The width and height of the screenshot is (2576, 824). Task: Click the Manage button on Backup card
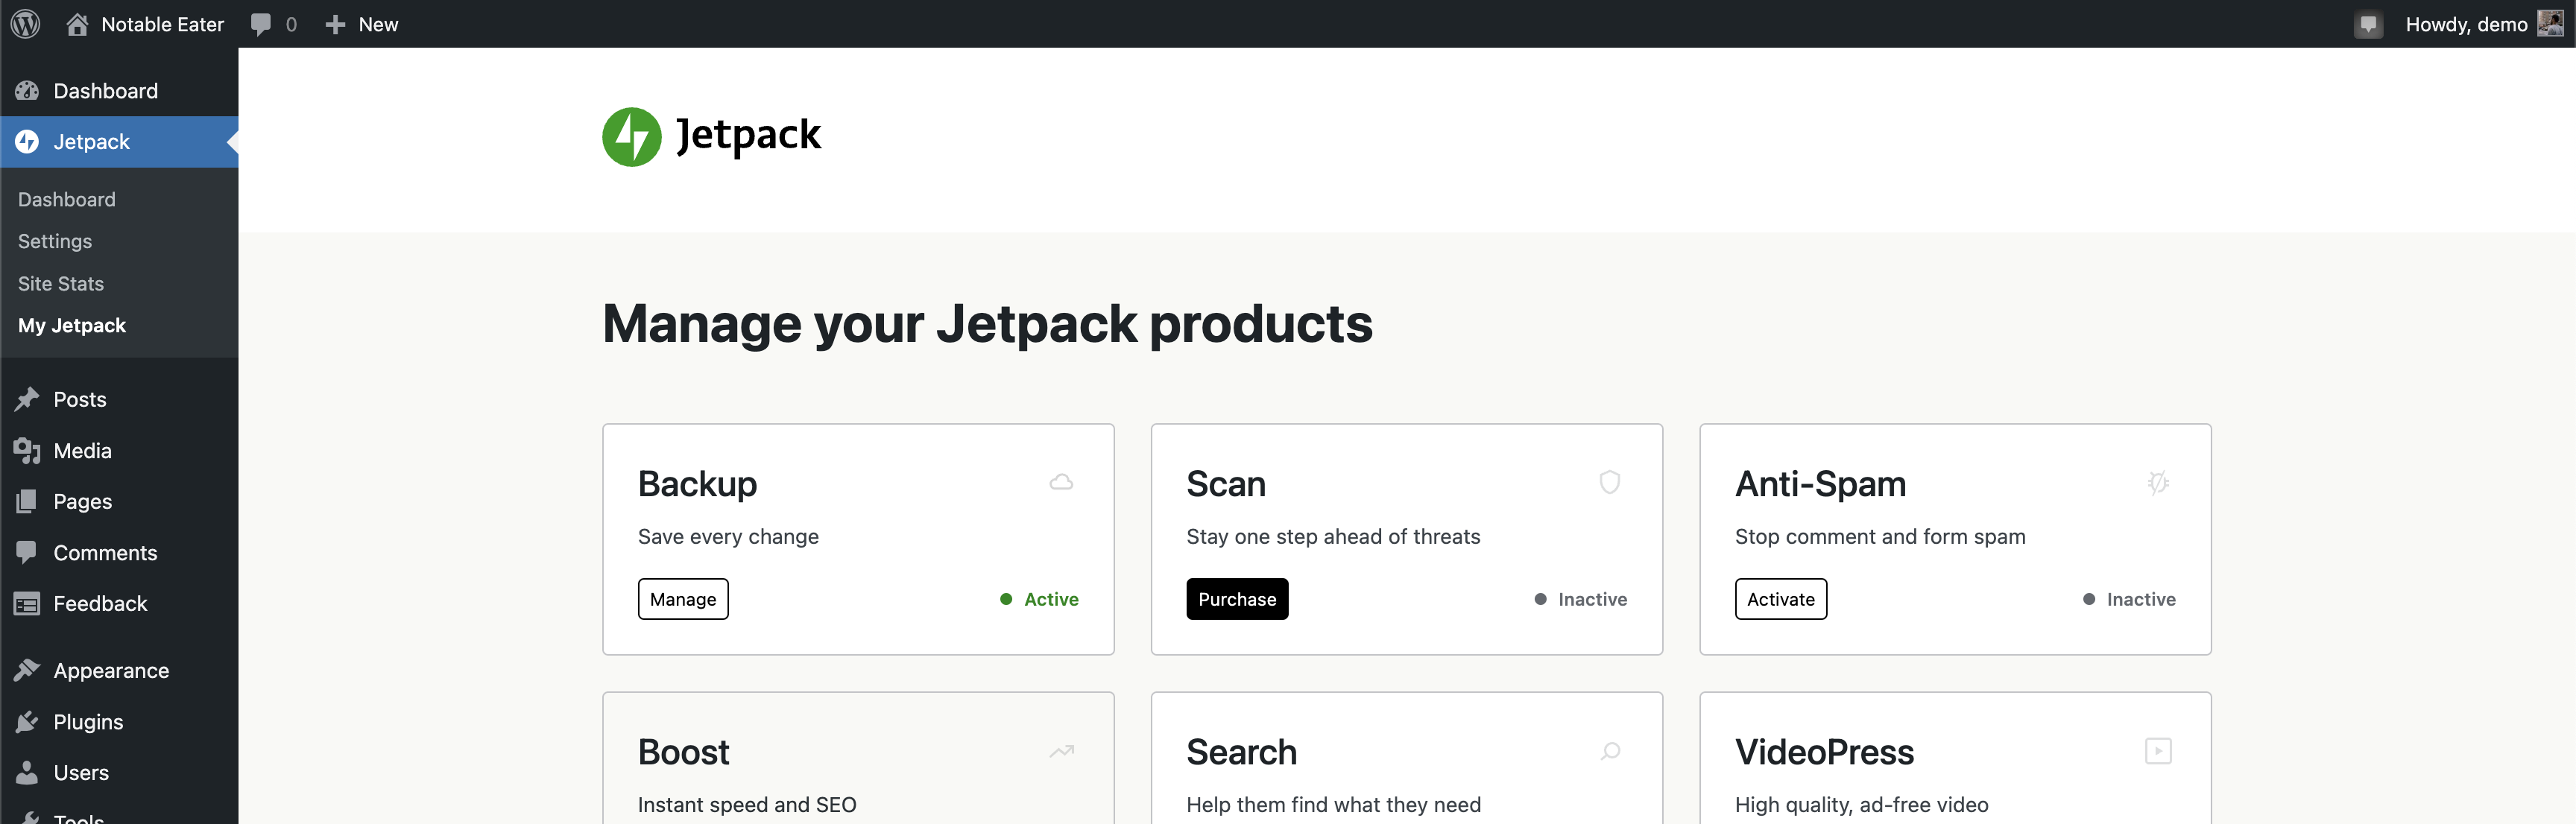pyautogui.click(x=683, y=599)
